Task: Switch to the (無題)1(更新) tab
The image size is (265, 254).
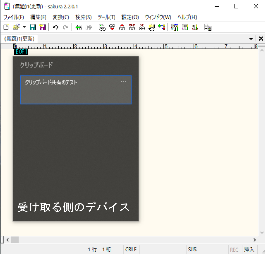Action: pos(19,39)
